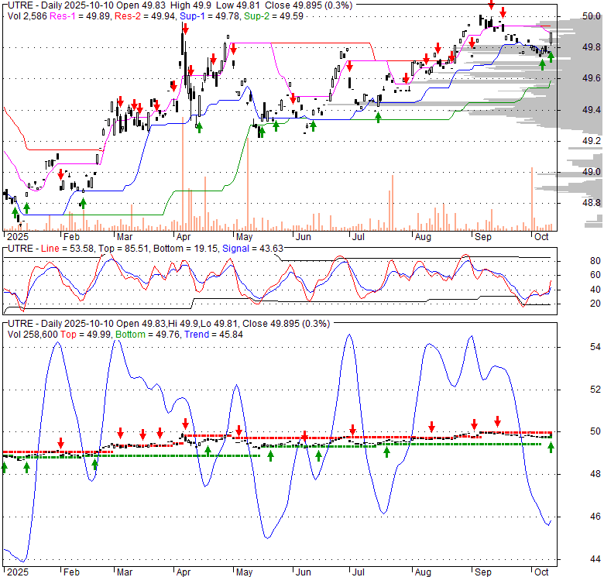Click the green arrow under February prices in the top chart
The height and width of the screenshot is (577, 604).
point(83,203)
